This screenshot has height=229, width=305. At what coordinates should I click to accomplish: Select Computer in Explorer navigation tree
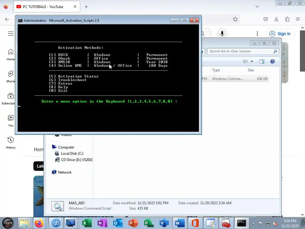click(66, 147)
